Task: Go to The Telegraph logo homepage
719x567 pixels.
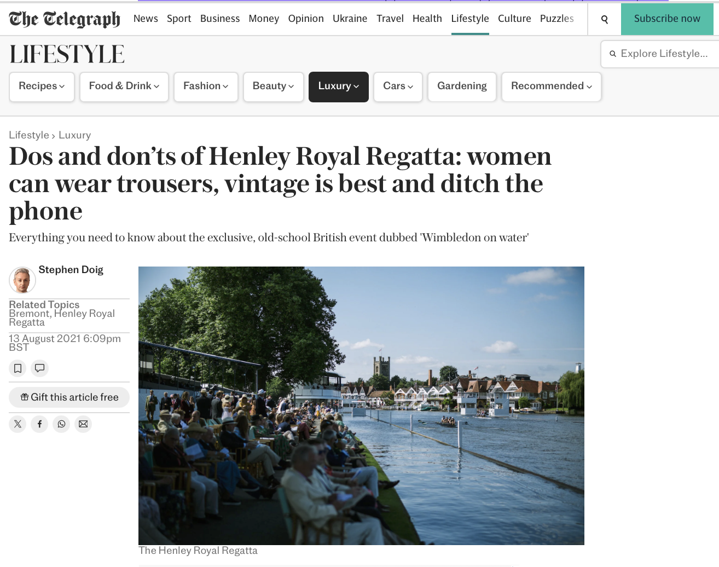Action: coord(65,19)
